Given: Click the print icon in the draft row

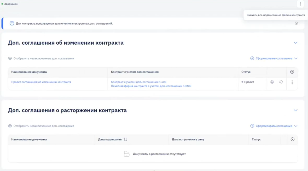Looking at the screenshot, I should 272,82.
